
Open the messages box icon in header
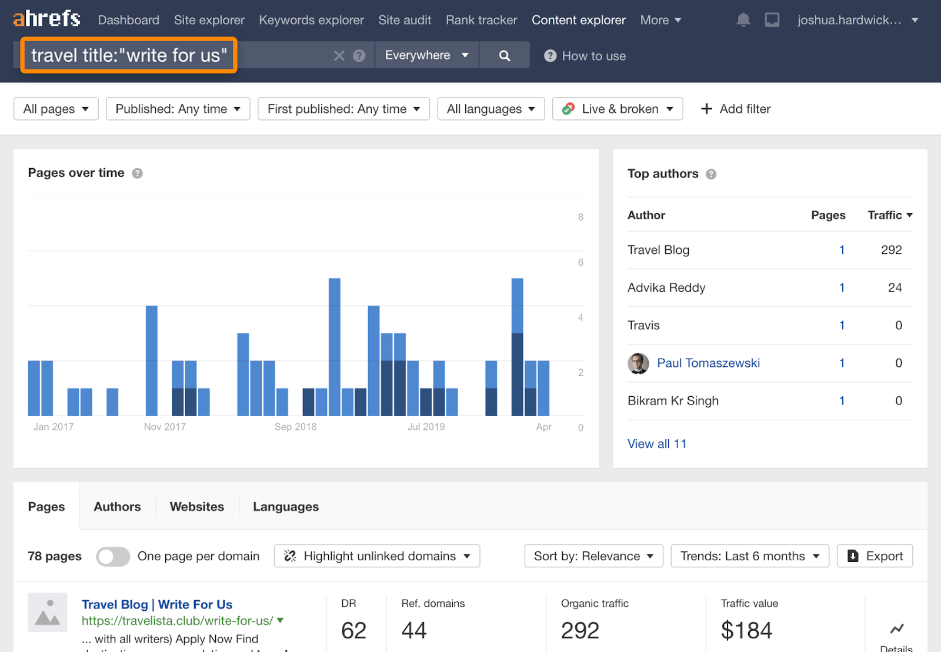pyautogui.click(x=772, y=20)
